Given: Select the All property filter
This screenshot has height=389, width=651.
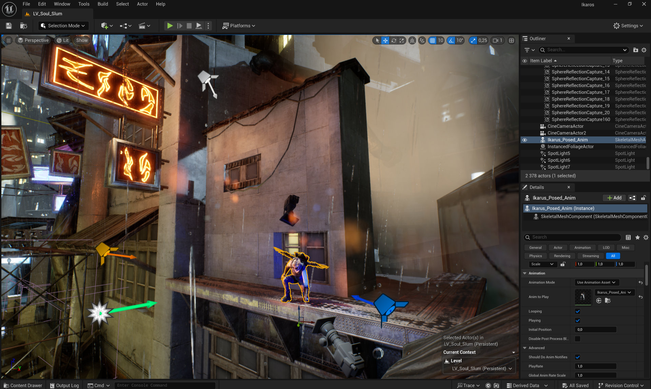Looking at the screenshot, I should 613,256.
